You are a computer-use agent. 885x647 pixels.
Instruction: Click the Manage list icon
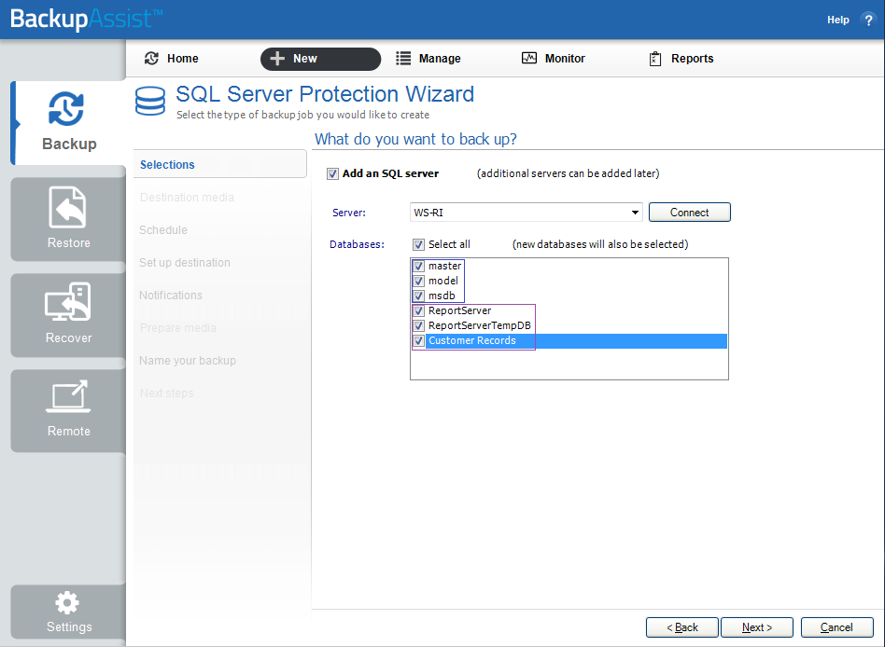pyautogui.click(x=403, y=59)
